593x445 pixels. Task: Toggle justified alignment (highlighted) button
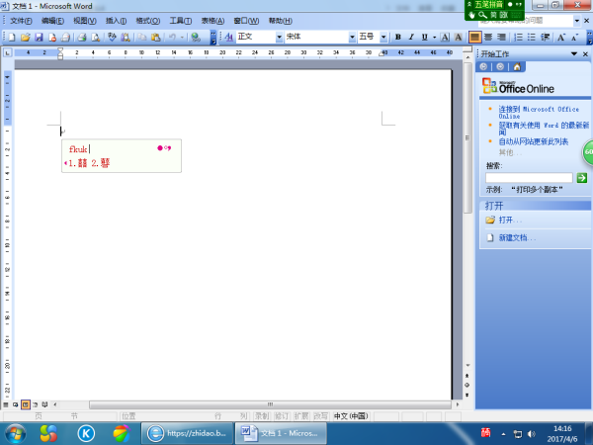(x=474, y=38)
